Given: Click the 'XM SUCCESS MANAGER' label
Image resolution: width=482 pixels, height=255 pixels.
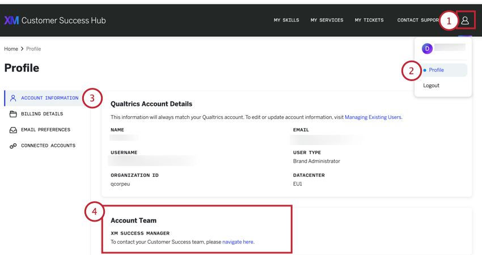Looking at the screenshot, I should point(140,233).
